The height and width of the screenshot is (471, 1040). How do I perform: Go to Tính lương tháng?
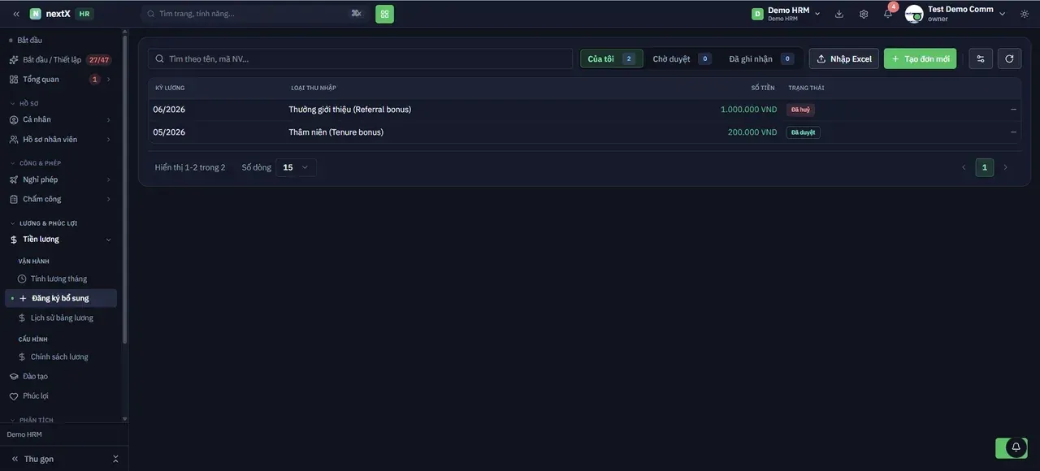tap(58, 279)
